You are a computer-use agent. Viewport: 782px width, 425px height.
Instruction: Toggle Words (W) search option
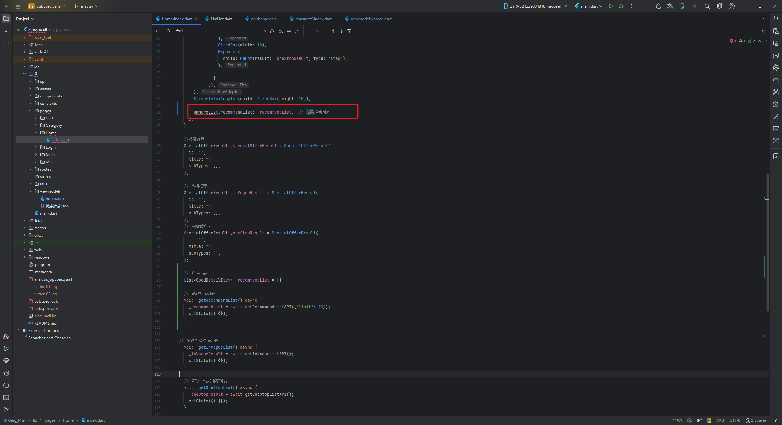coord(289,31)
